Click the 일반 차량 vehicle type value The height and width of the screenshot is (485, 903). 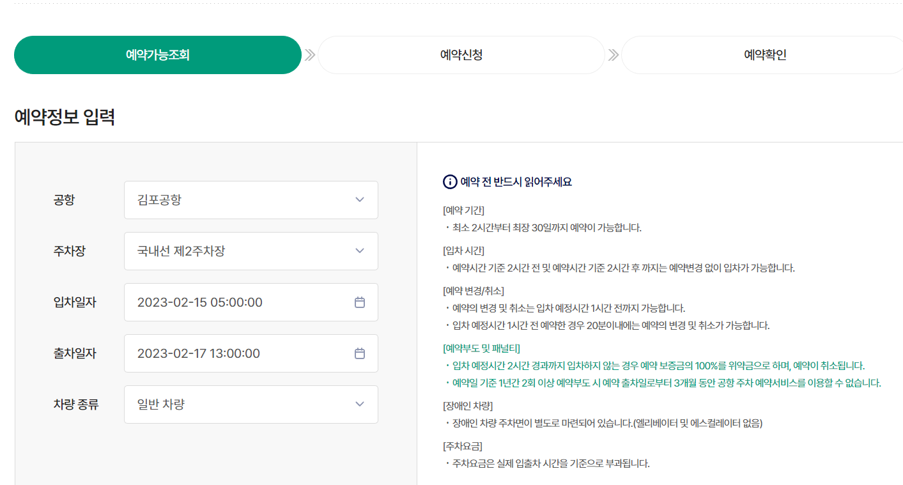pos(161,404)
